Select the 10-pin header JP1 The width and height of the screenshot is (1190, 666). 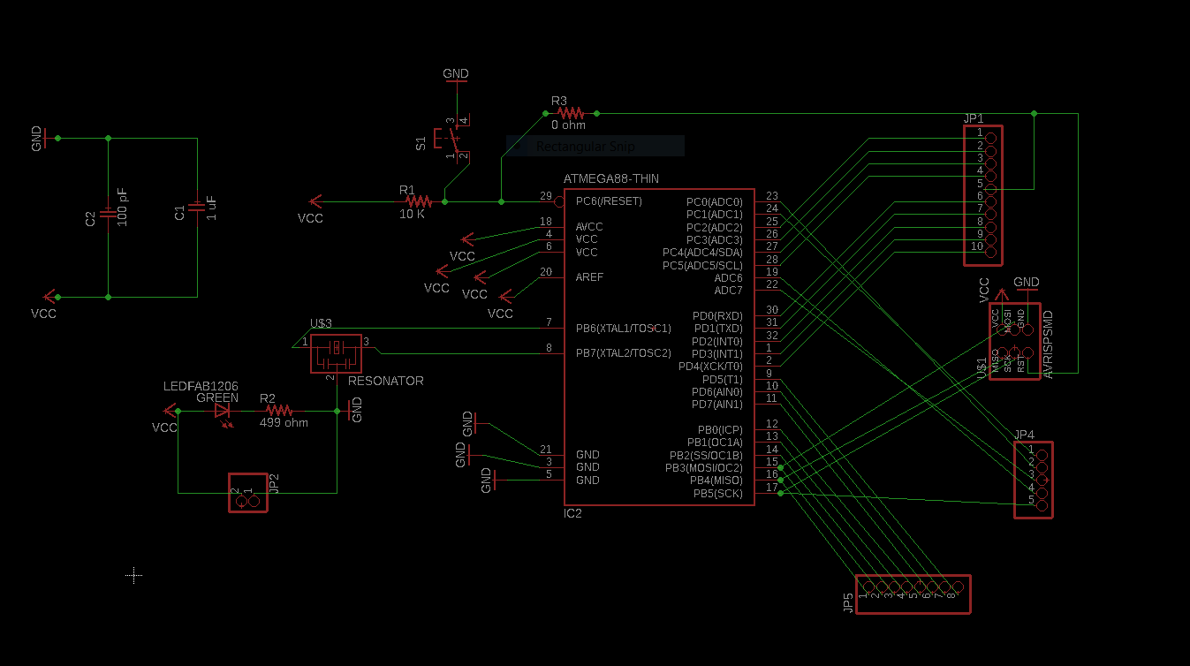point(982,193)
